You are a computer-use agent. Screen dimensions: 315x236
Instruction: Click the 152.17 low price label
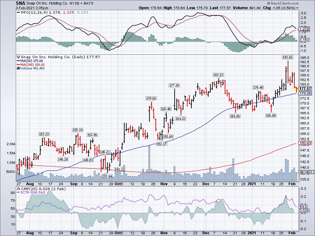click(161, 144)
